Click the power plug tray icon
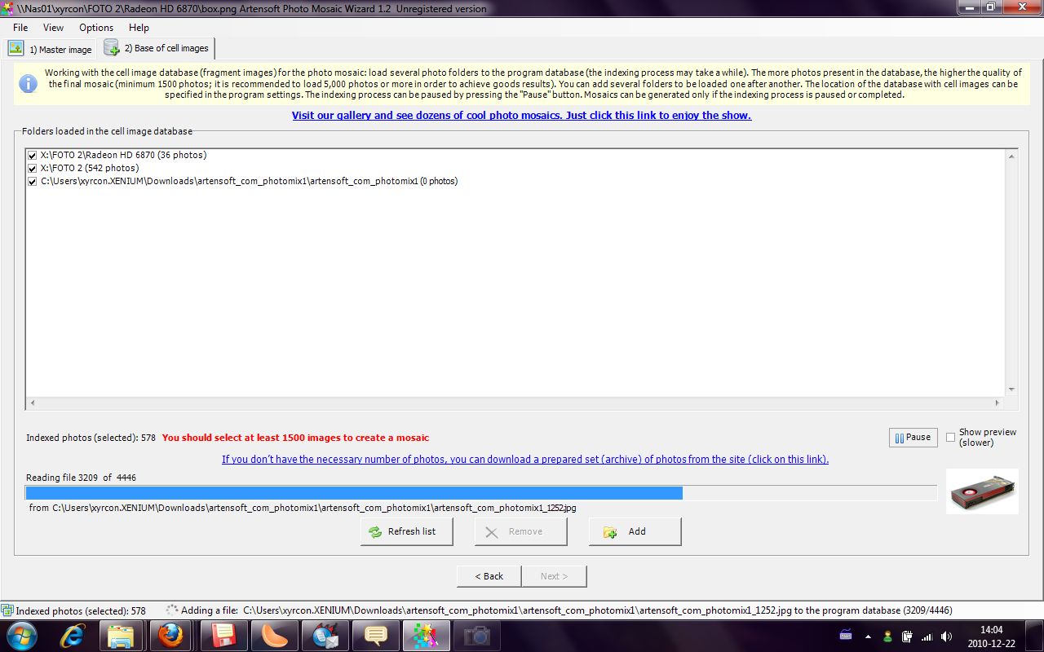 pyautogui.click(x=907, y=637)
